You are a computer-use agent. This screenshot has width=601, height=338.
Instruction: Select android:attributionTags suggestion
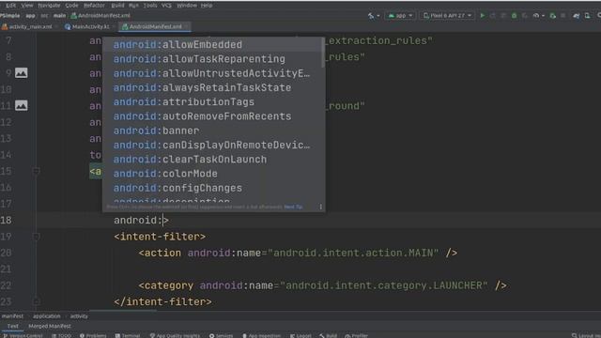pos(213,102)
